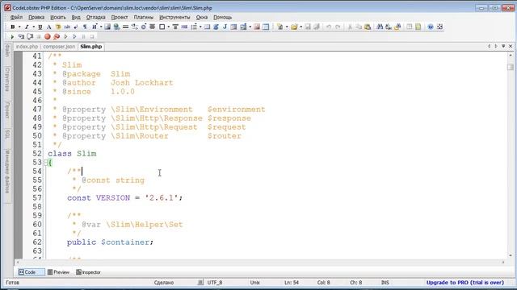Open the Проект side panel
The image size is (517, 290).
point(7,110)
